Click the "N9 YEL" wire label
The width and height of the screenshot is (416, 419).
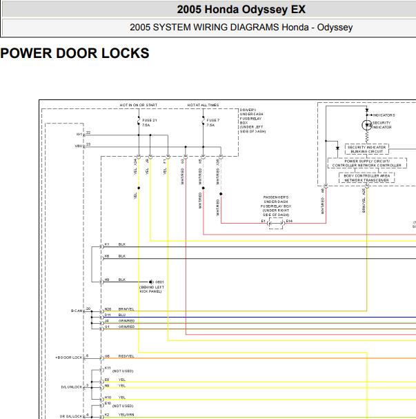click(x=115, y=386)
